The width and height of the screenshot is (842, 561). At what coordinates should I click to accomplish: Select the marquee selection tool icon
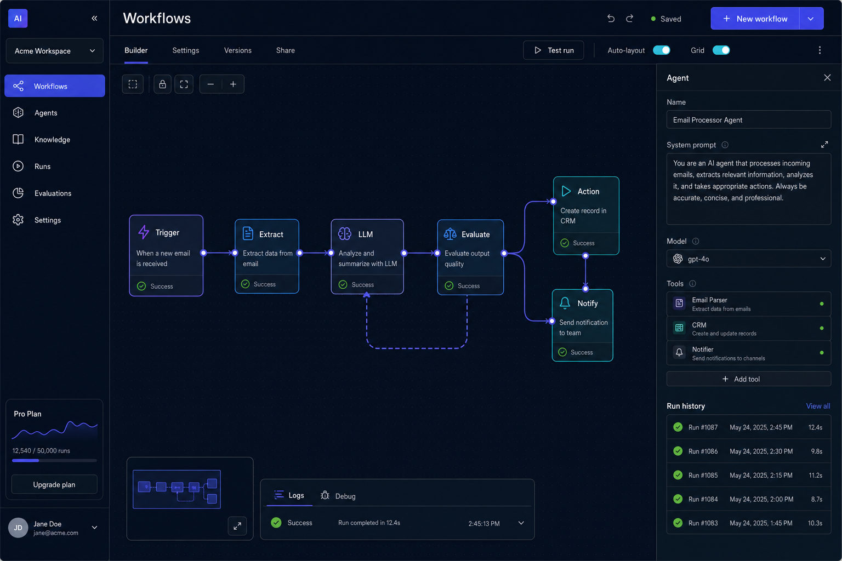pyautogui.click(x=133, y=84)
